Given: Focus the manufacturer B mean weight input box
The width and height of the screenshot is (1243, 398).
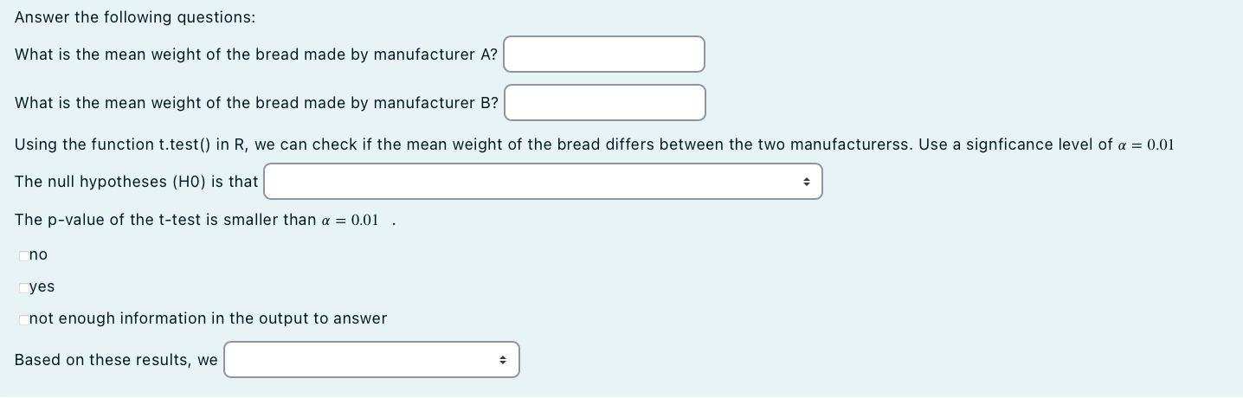Looking at the screenshot, I should pyautogui.click(x=605, y=102).
